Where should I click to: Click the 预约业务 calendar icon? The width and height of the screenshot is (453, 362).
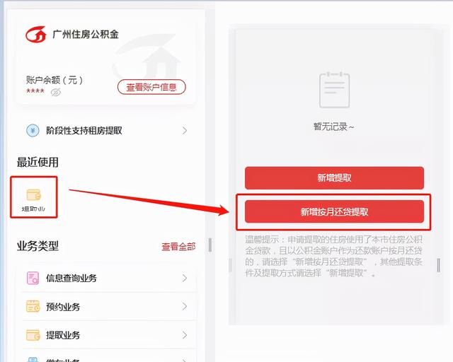coord(33,306)
